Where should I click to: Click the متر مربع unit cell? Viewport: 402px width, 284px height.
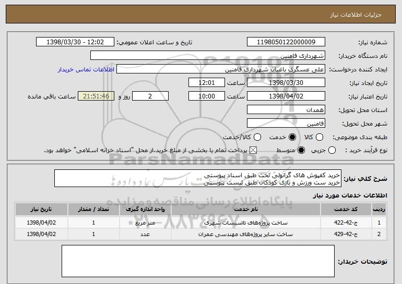(x=145, y=223)
